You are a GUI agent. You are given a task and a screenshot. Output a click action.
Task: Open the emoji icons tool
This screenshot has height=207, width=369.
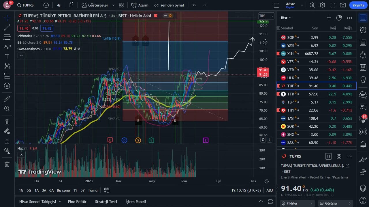[x=7, y=86]
